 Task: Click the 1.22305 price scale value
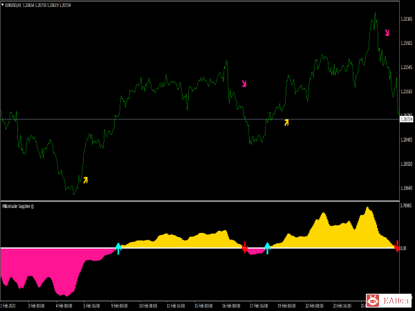coord(406,19)
